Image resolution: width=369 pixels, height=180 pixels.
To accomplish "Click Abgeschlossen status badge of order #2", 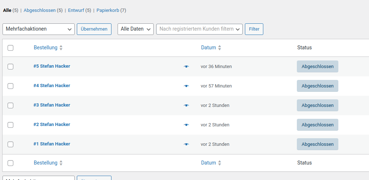I will pos(317,125).
